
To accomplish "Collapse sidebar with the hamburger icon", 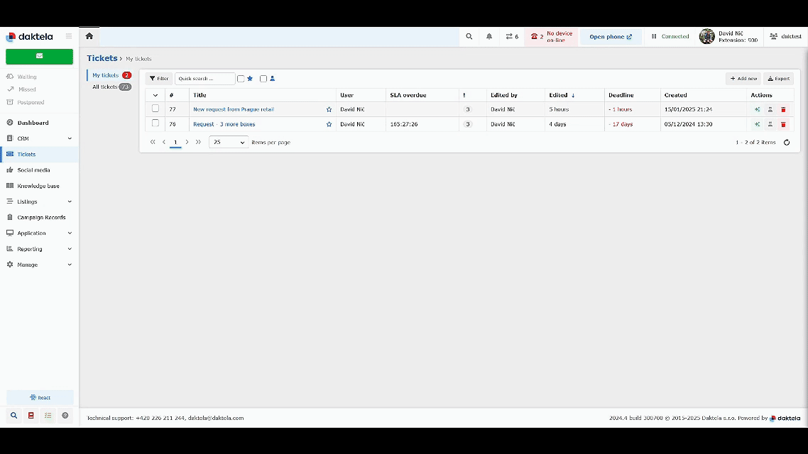I will coord(69,36).
